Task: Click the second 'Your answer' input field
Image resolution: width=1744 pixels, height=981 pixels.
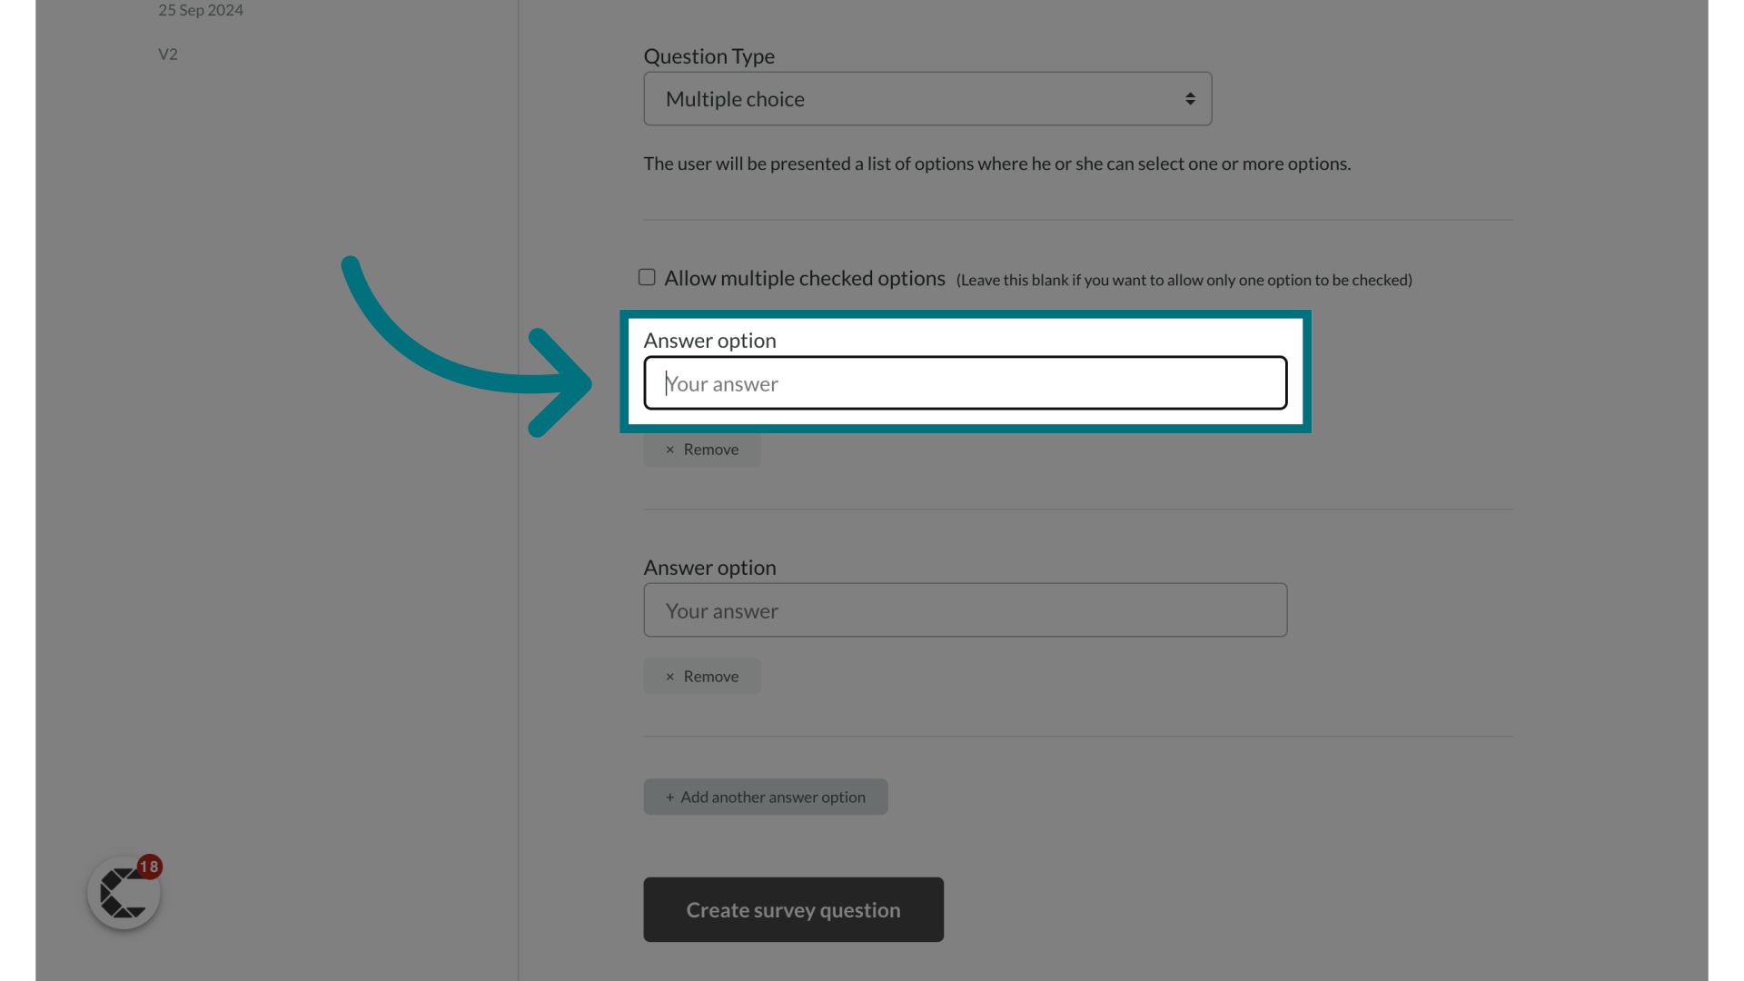Action: click(x=965, y=609)
